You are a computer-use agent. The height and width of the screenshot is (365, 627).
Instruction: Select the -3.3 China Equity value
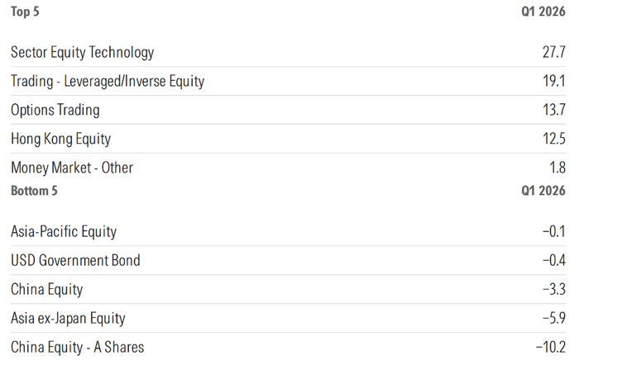tap(554, 290)
